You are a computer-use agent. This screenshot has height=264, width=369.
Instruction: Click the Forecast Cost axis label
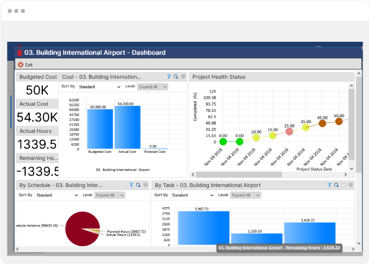(x=155, y=152)
